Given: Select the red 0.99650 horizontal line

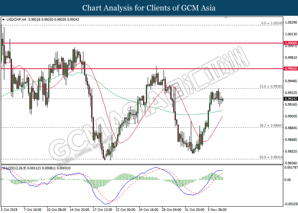Looking at the screenshot, I should point(128,68).
